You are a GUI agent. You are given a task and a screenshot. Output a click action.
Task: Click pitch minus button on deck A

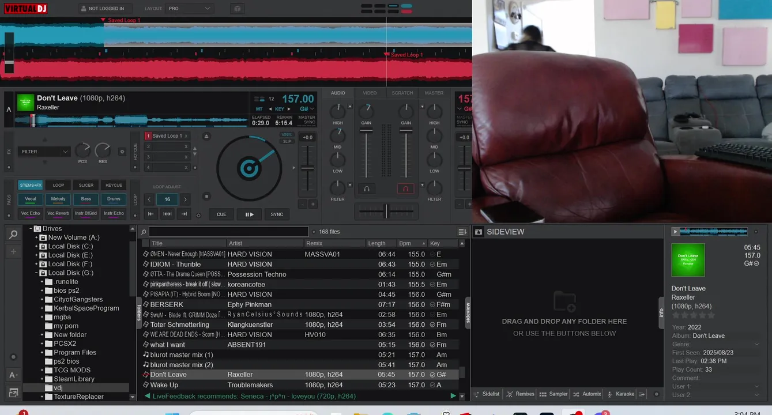pos(303,204)
